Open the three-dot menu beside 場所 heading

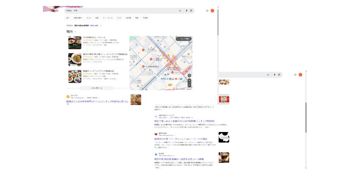75,32
